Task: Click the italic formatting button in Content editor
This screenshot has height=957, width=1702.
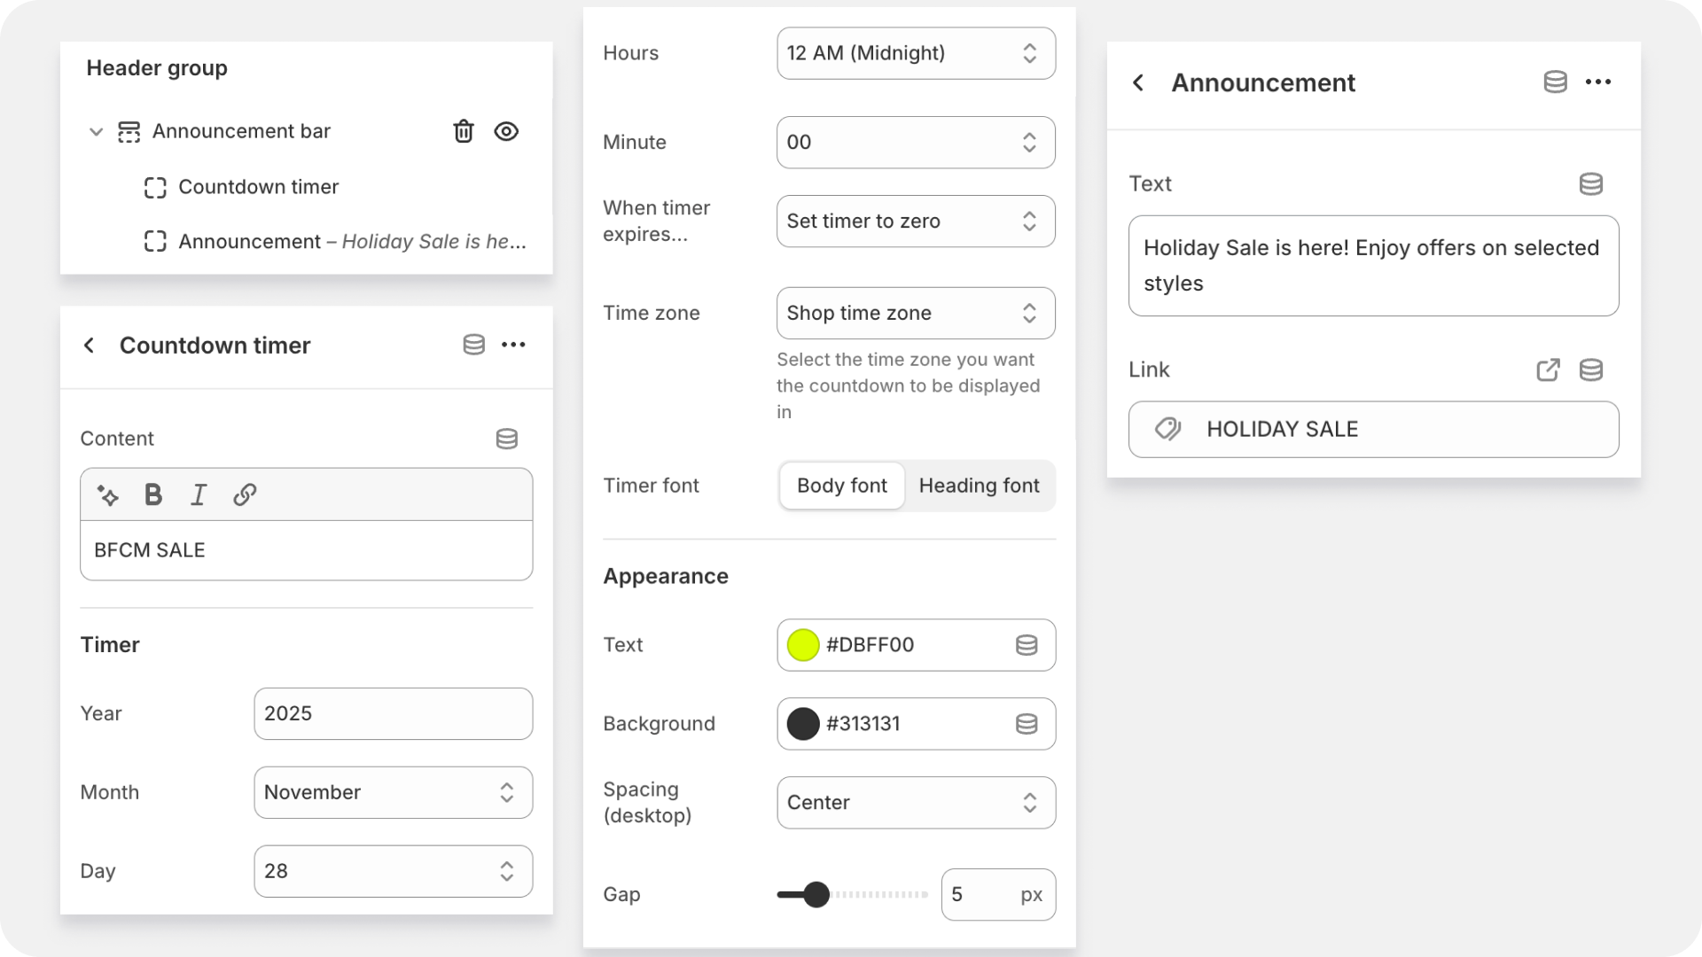Action: point(199,494)
